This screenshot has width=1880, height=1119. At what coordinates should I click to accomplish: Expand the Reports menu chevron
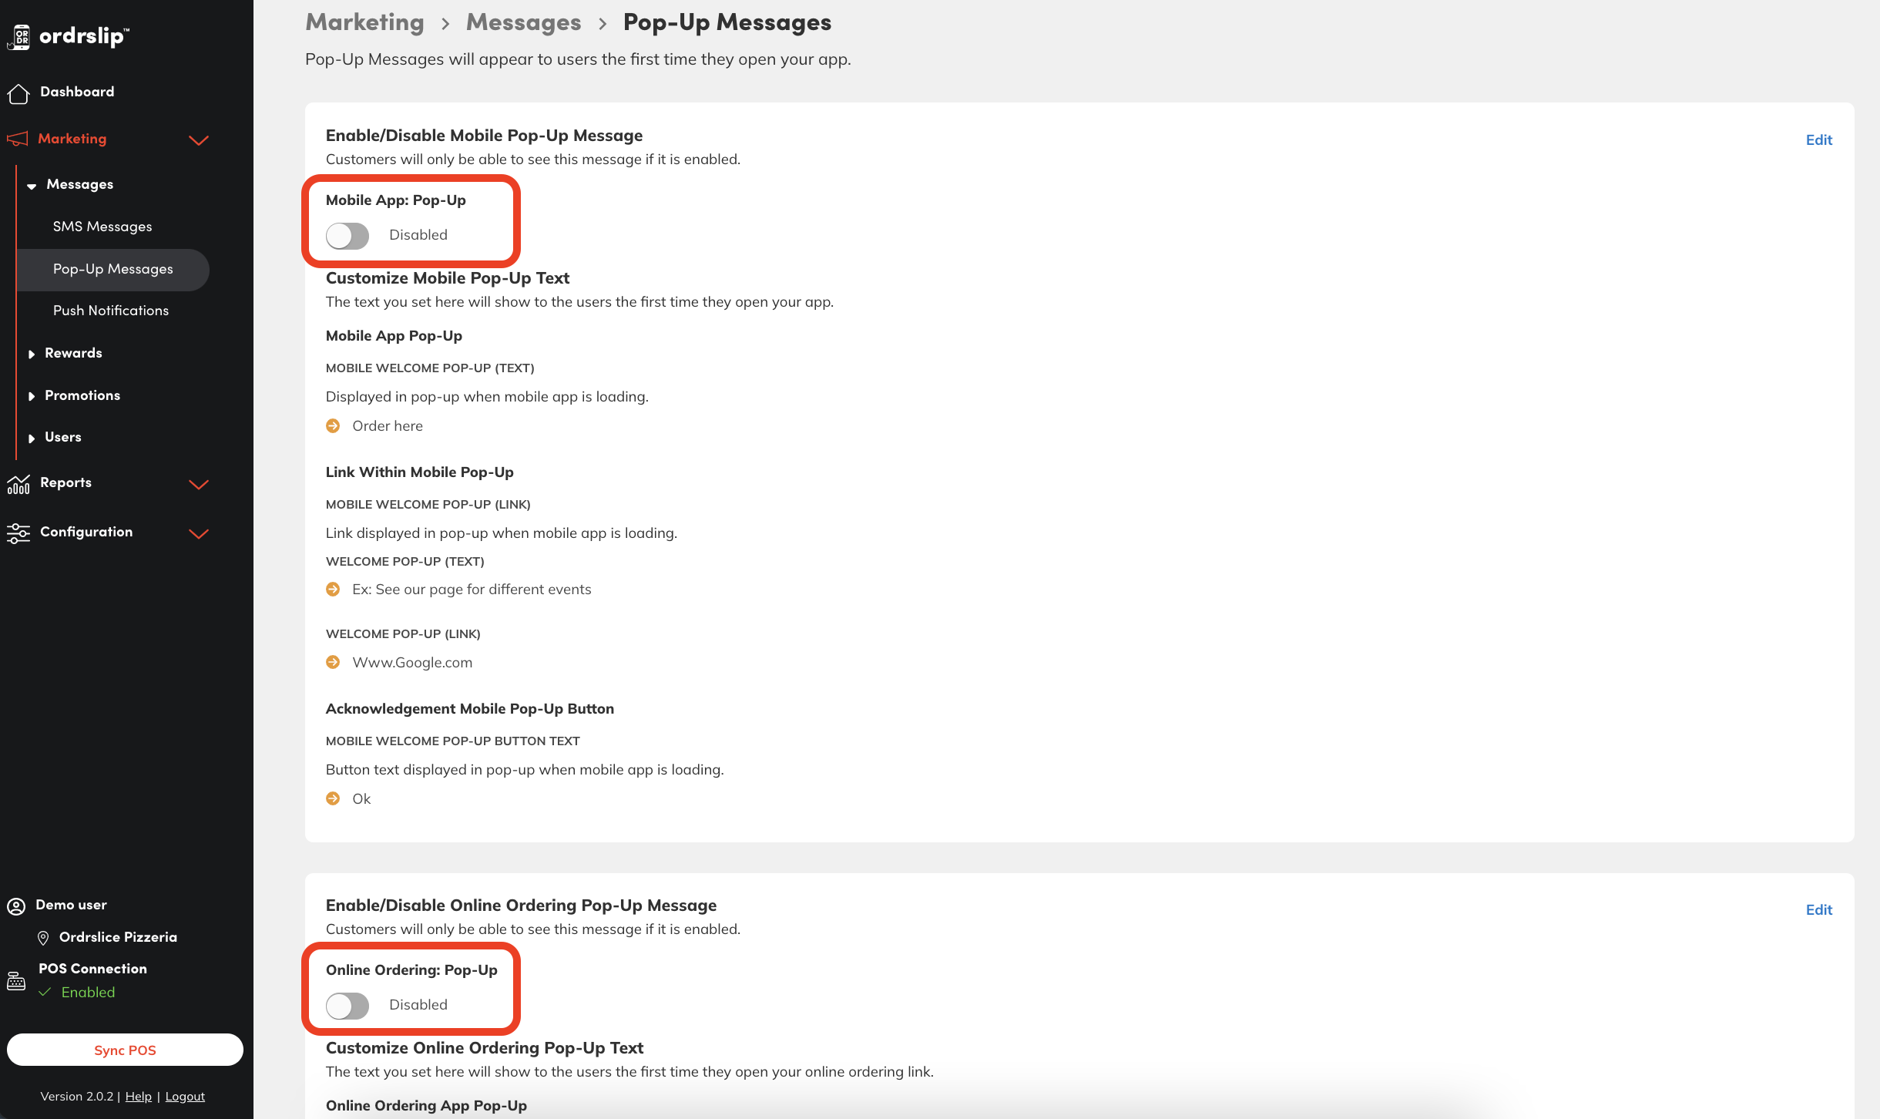(x=199, y=484)
